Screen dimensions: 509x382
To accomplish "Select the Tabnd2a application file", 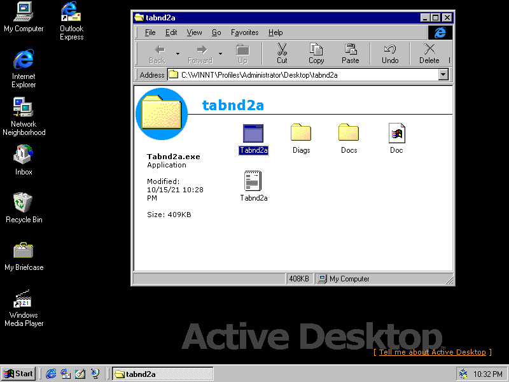I will click(253, 139).
